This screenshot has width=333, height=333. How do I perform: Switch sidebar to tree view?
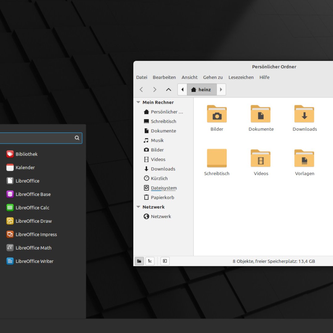click(150, 261)
